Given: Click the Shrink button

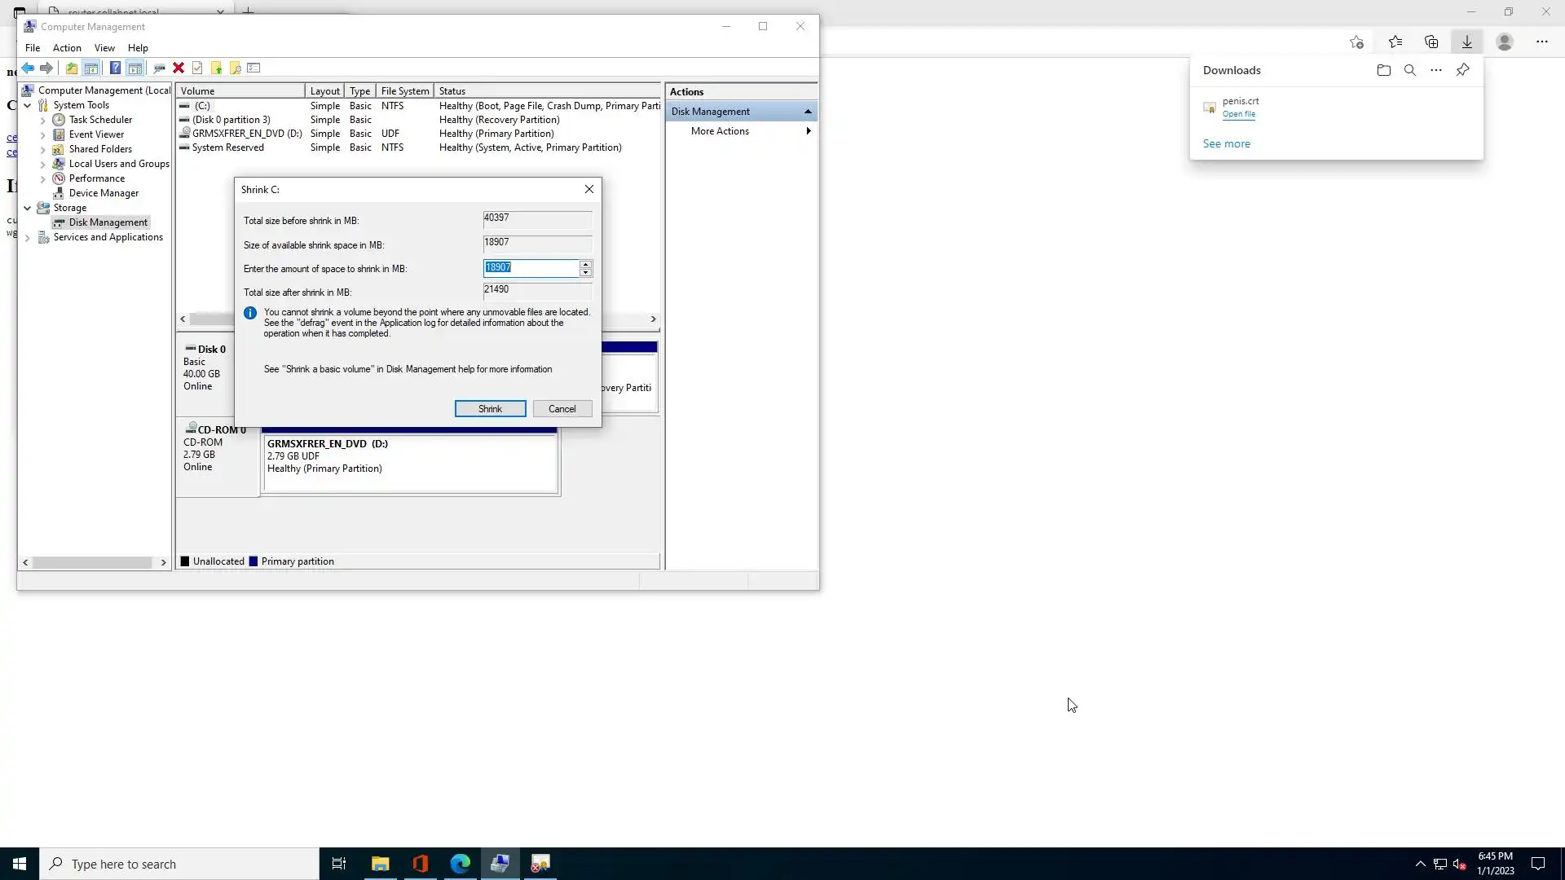Looking at the screenshot, I should pos(490,409).
